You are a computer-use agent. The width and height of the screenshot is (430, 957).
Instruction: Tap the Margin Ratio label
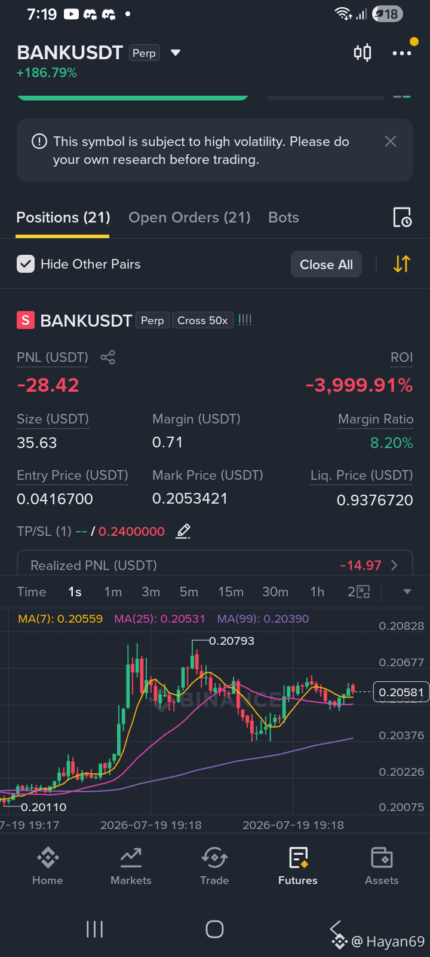tap(376, 419)
